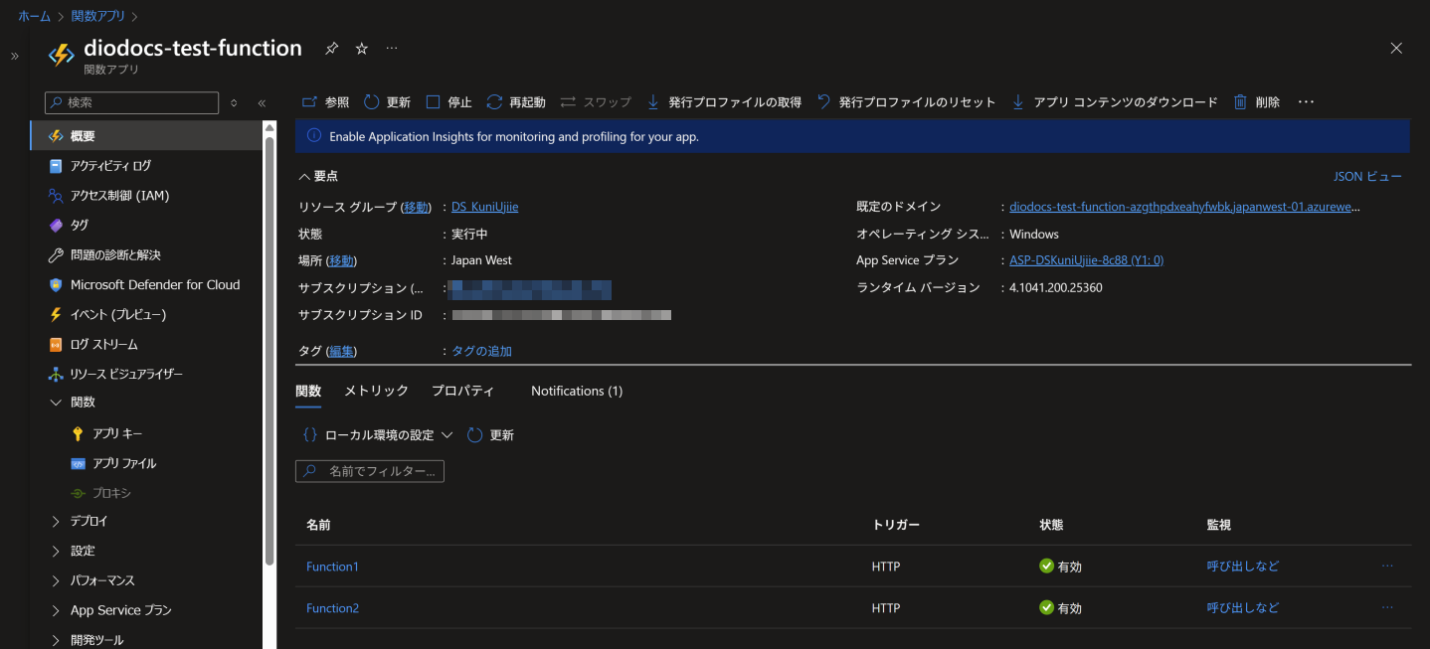
Task: Switch to the プロパティ tab
Action: click(462, 391)
